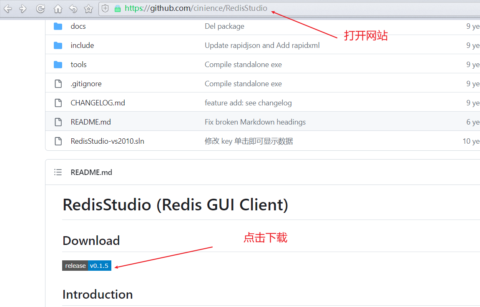Click the CHANGELOG.md file icon
This screenshot has width=480, height=307.
[58, 103]
